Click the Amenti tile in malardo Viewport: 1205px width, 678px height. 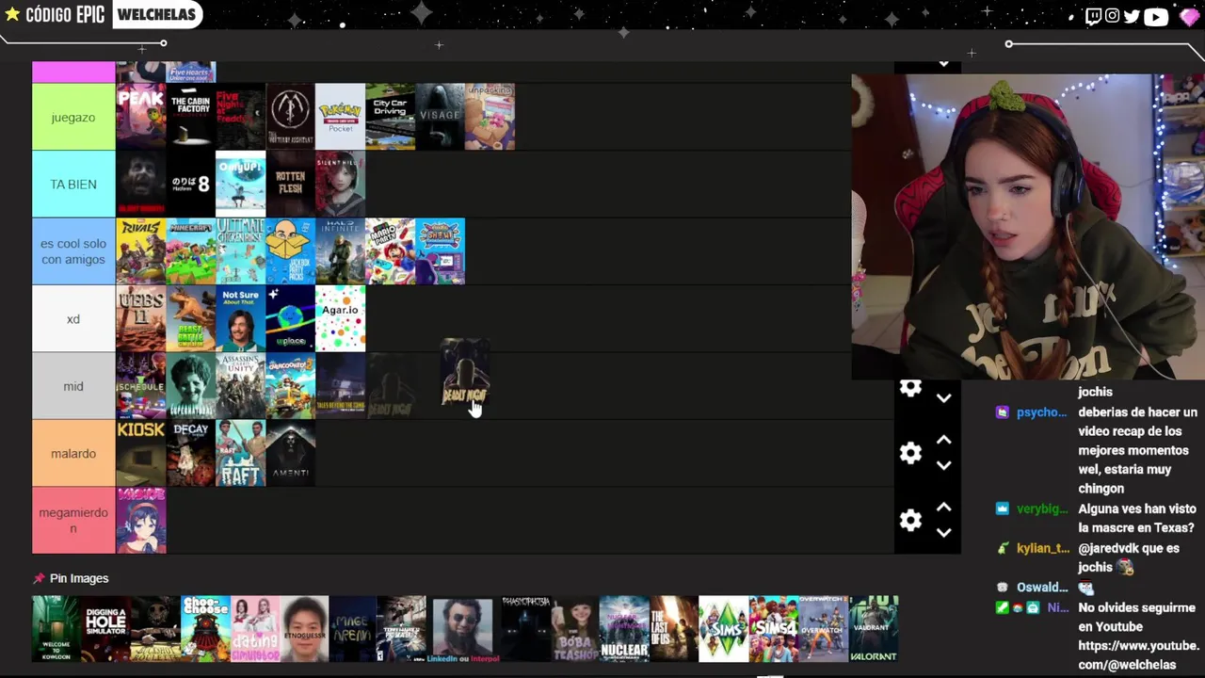tap(290, 453)
